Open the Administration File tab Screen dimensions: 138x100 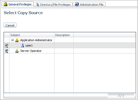[89, 5]
